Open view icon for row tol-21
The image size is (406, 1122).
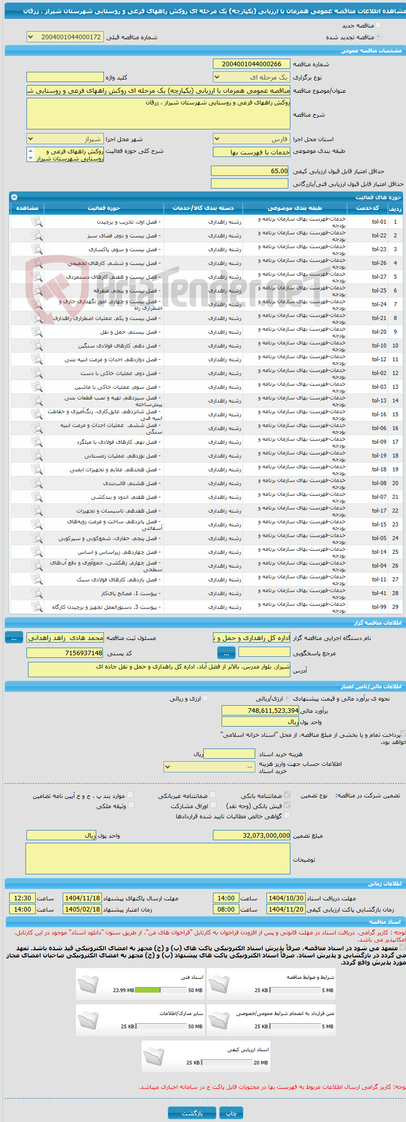click(37, 318)
